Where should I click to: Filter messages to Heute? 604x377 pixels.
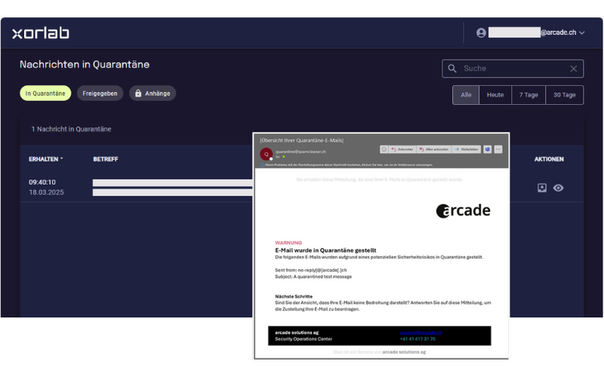click(x=495, y=95)
